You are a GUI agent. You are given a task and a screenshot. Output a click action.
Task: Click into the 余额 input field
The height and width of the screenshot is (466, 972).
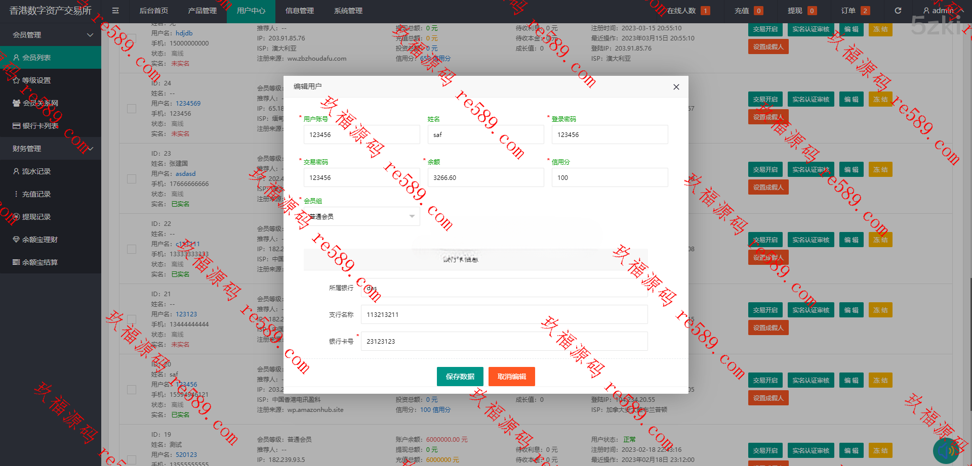point(485,178)
